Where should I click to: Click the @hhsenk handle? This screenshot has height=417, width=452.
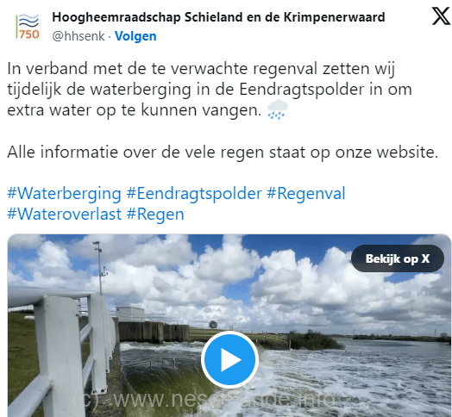[x=78, y=36]
